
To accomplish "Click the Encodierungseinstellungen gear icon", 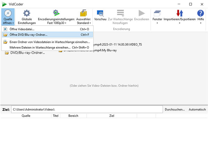I will coord(56,13).
